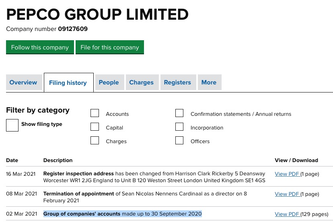Select the Incorporation filter checkbox
The width and height of the screenshot is (333, 222).
click(x=179, y=127)
